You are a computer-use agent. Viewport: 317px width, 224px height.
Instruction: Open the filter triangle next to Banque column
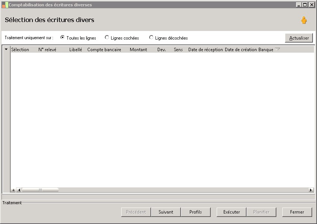coord(277,49)
